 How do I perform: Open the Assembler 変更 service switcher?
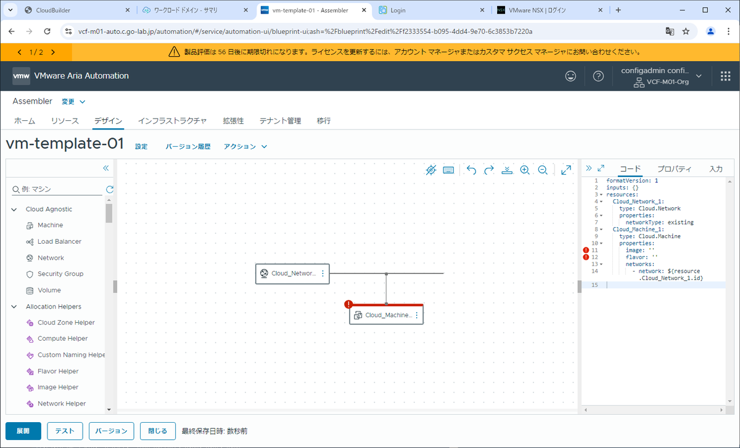coord(73,101)
